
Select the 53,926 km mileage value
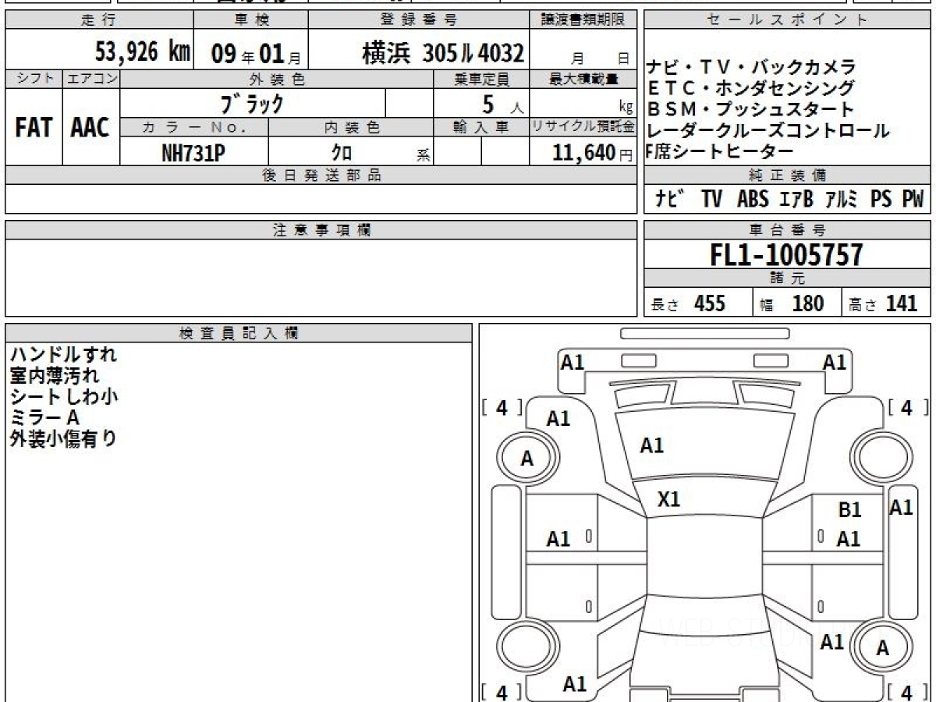click(x=142, y=52)
